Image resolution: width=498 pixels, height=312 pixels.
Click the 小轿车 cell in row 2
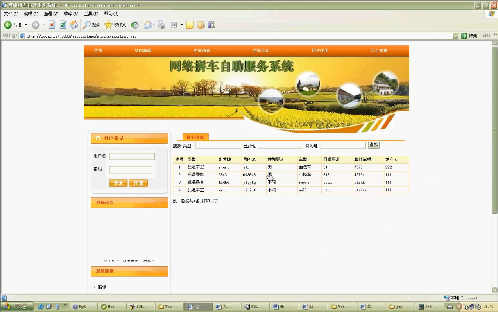309,175
